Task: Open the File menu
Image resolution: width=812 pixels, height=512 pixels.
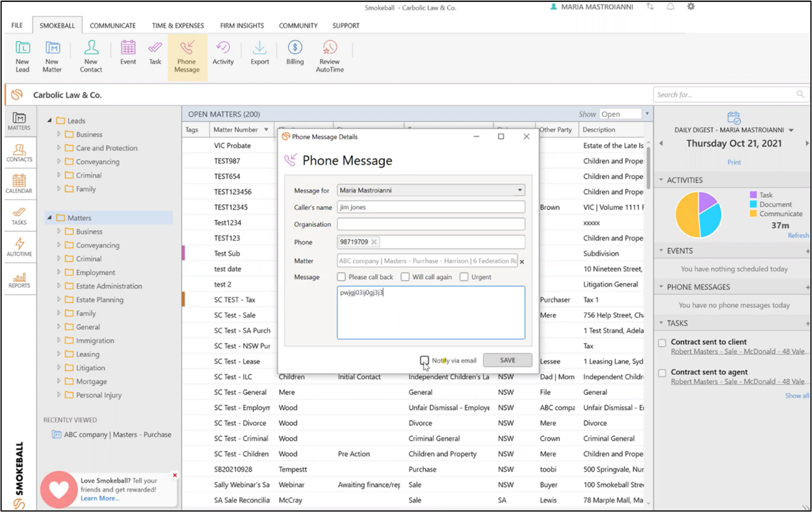Action: tap(17, 25)
